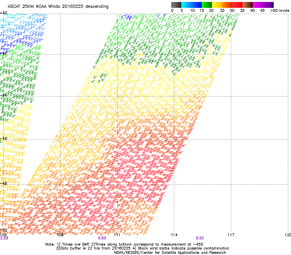Click the latitude label '-48'

4,183
